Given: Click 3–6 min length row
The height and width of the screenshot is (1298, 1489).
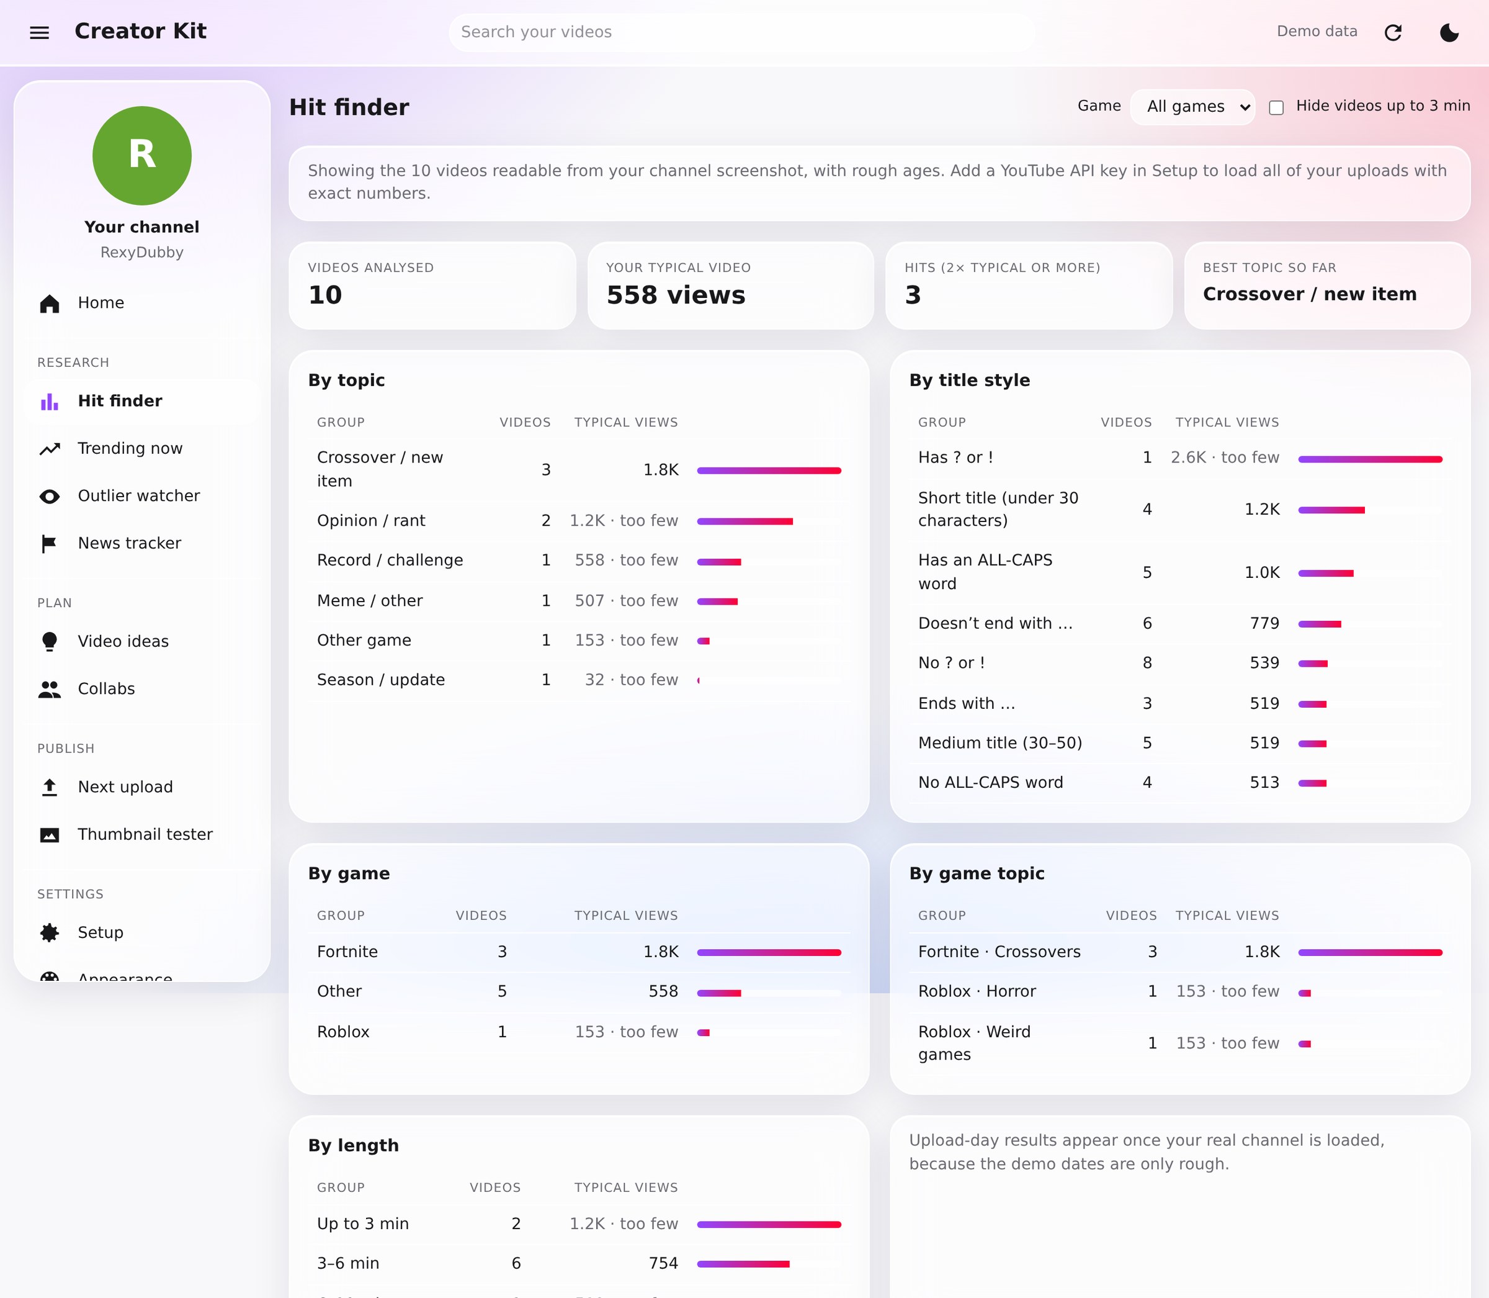Looking at the screenshot, I should (x=579, y=1264).
